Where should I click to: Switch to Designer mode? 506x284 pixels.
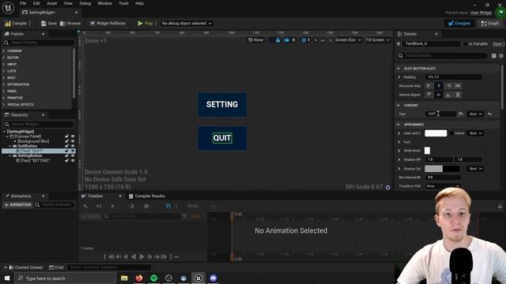pyautogui.click(x=459, y=23)
